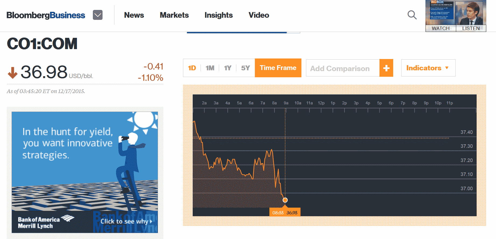The image size is (496, 239).
Task: Switch chart to 1M range
Action: (x=210, y=68)
